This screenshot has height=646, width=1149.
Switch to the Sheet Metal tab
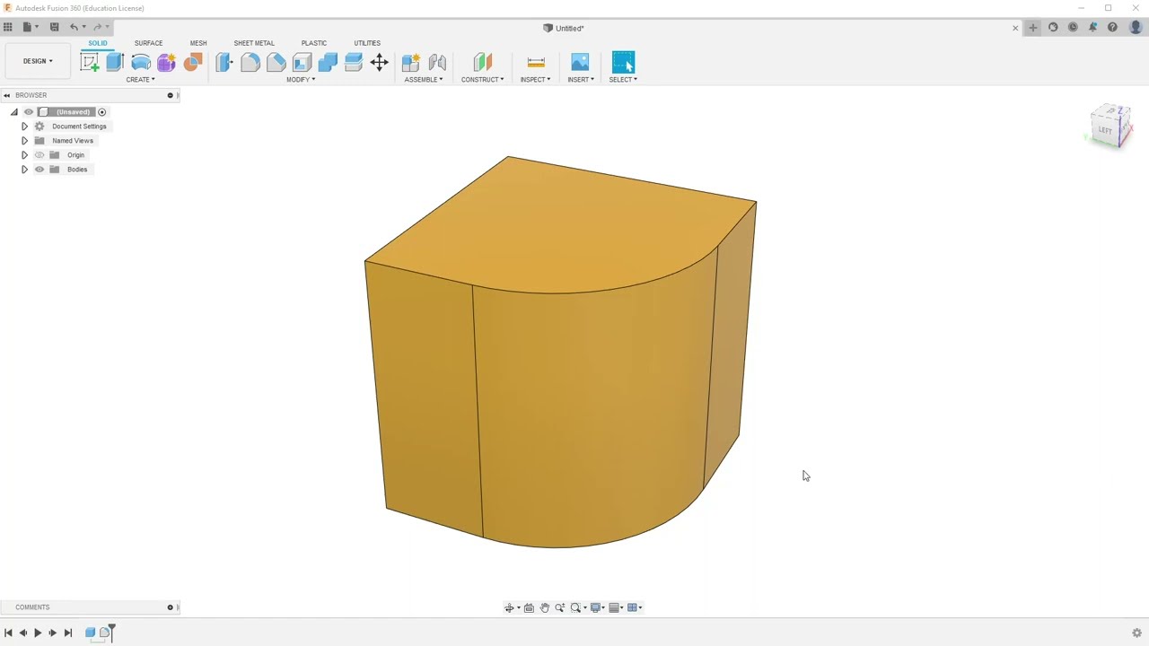pyautogui.click(x=254, y=43)
